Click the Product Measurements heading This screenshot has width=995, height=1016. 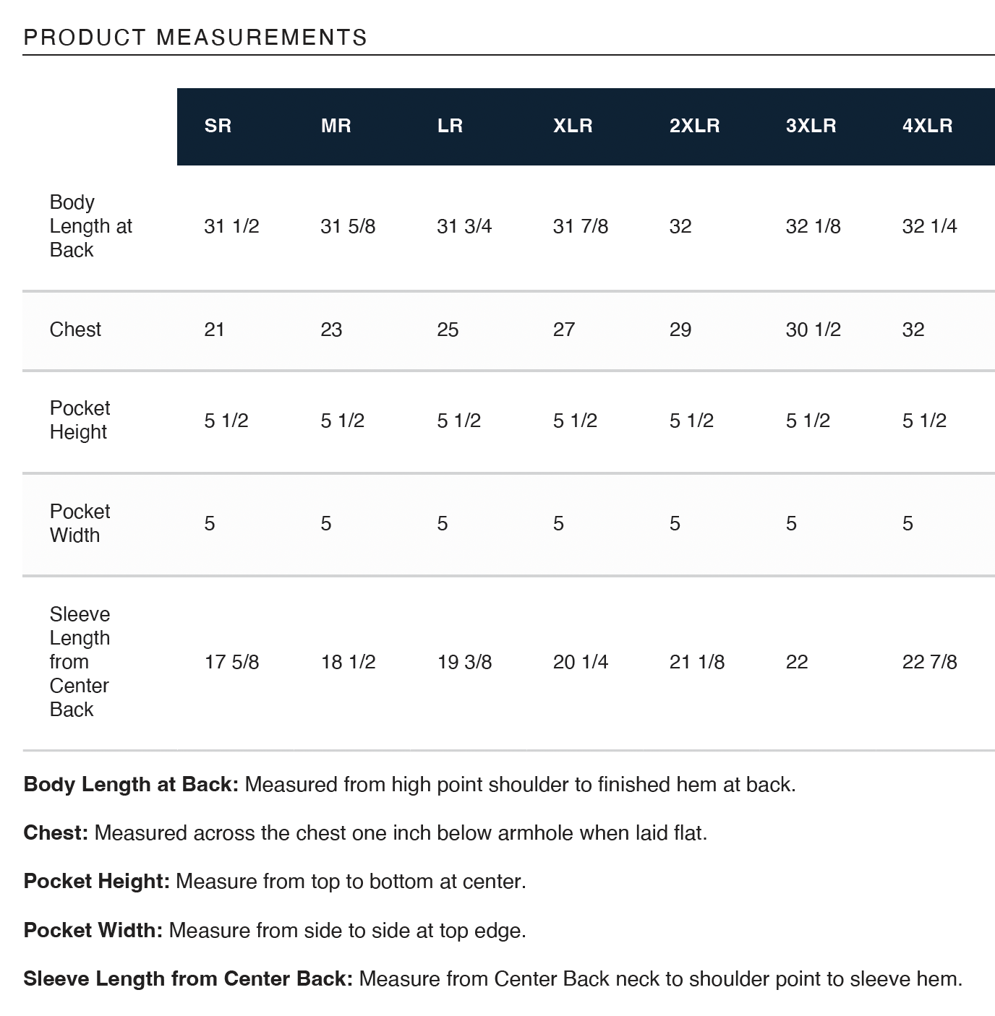(195, 38)
